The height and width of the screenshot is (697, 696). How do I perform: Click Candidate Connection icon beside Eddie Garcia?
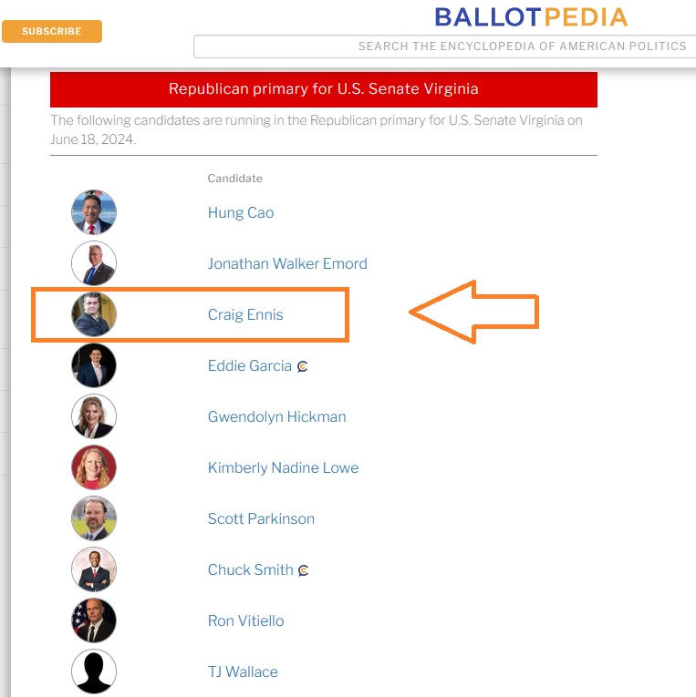pos(303,366)
